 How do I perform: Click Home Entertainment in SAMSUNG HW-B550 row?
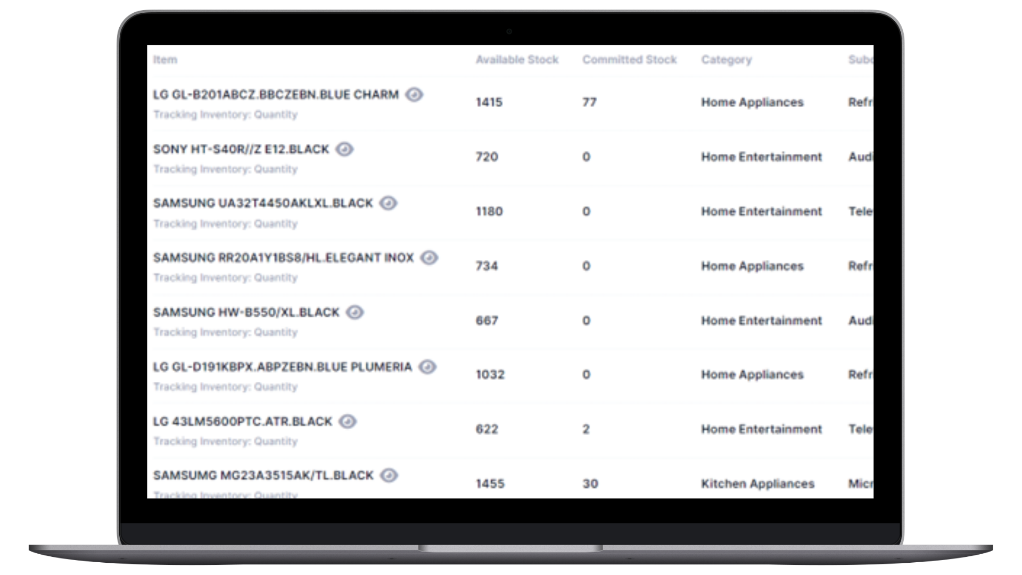click(761, 321)
